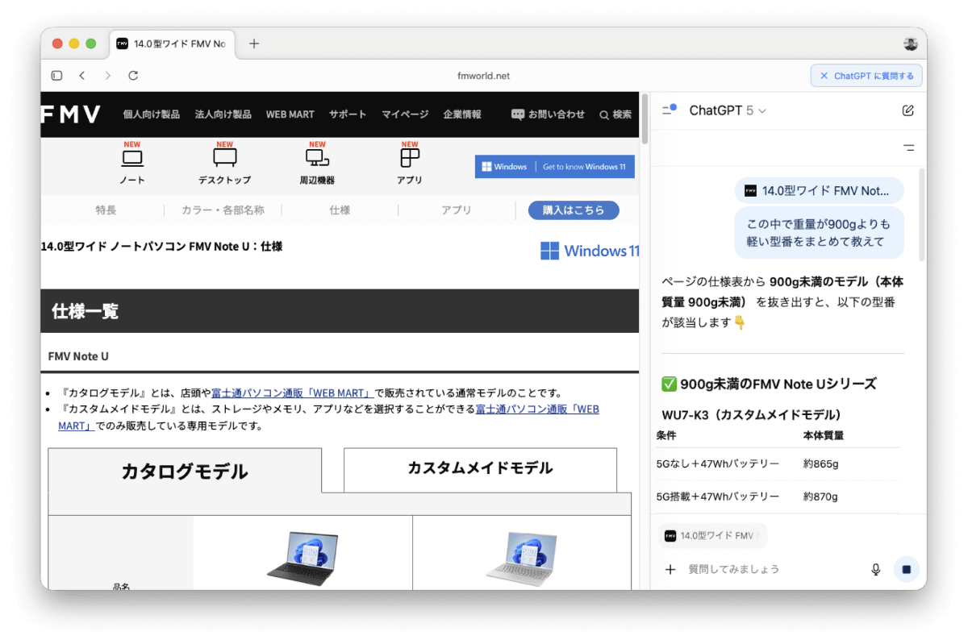Select カタログモデル tab
The image size is (968, 644).
click(x=185, y=472)
